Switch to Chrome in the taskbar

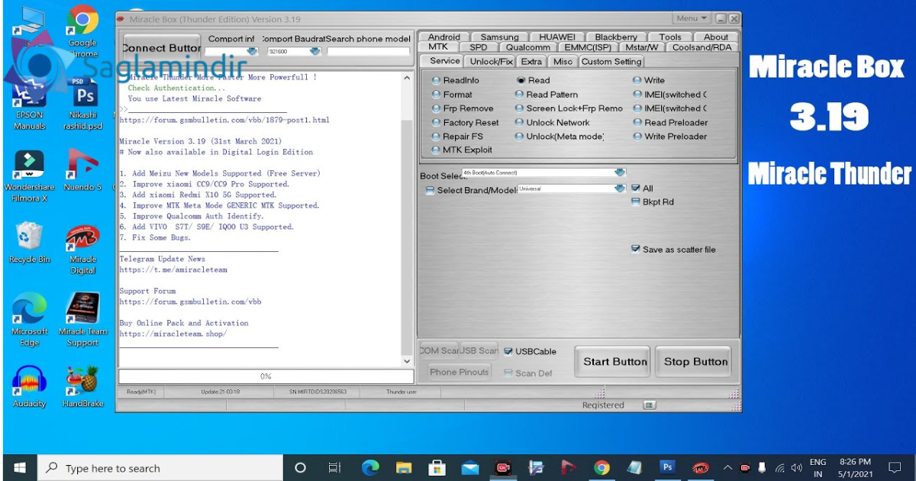pos(602,467)
